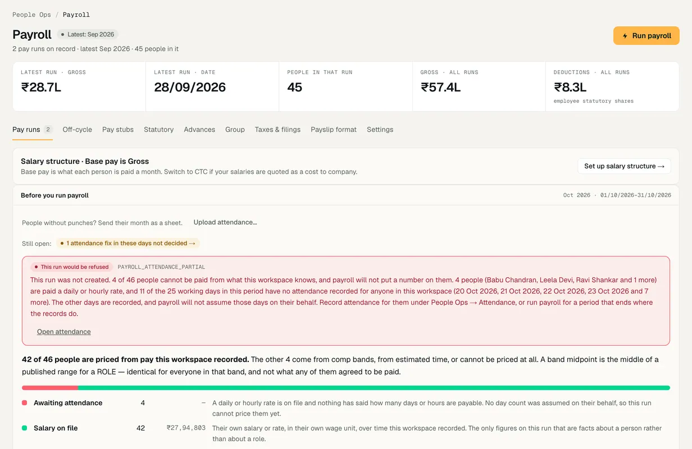692x449 pixels.
Task: Click the Gross all runs ₹57.4L value
Action: pyautogui.click(x=441, y=87)
